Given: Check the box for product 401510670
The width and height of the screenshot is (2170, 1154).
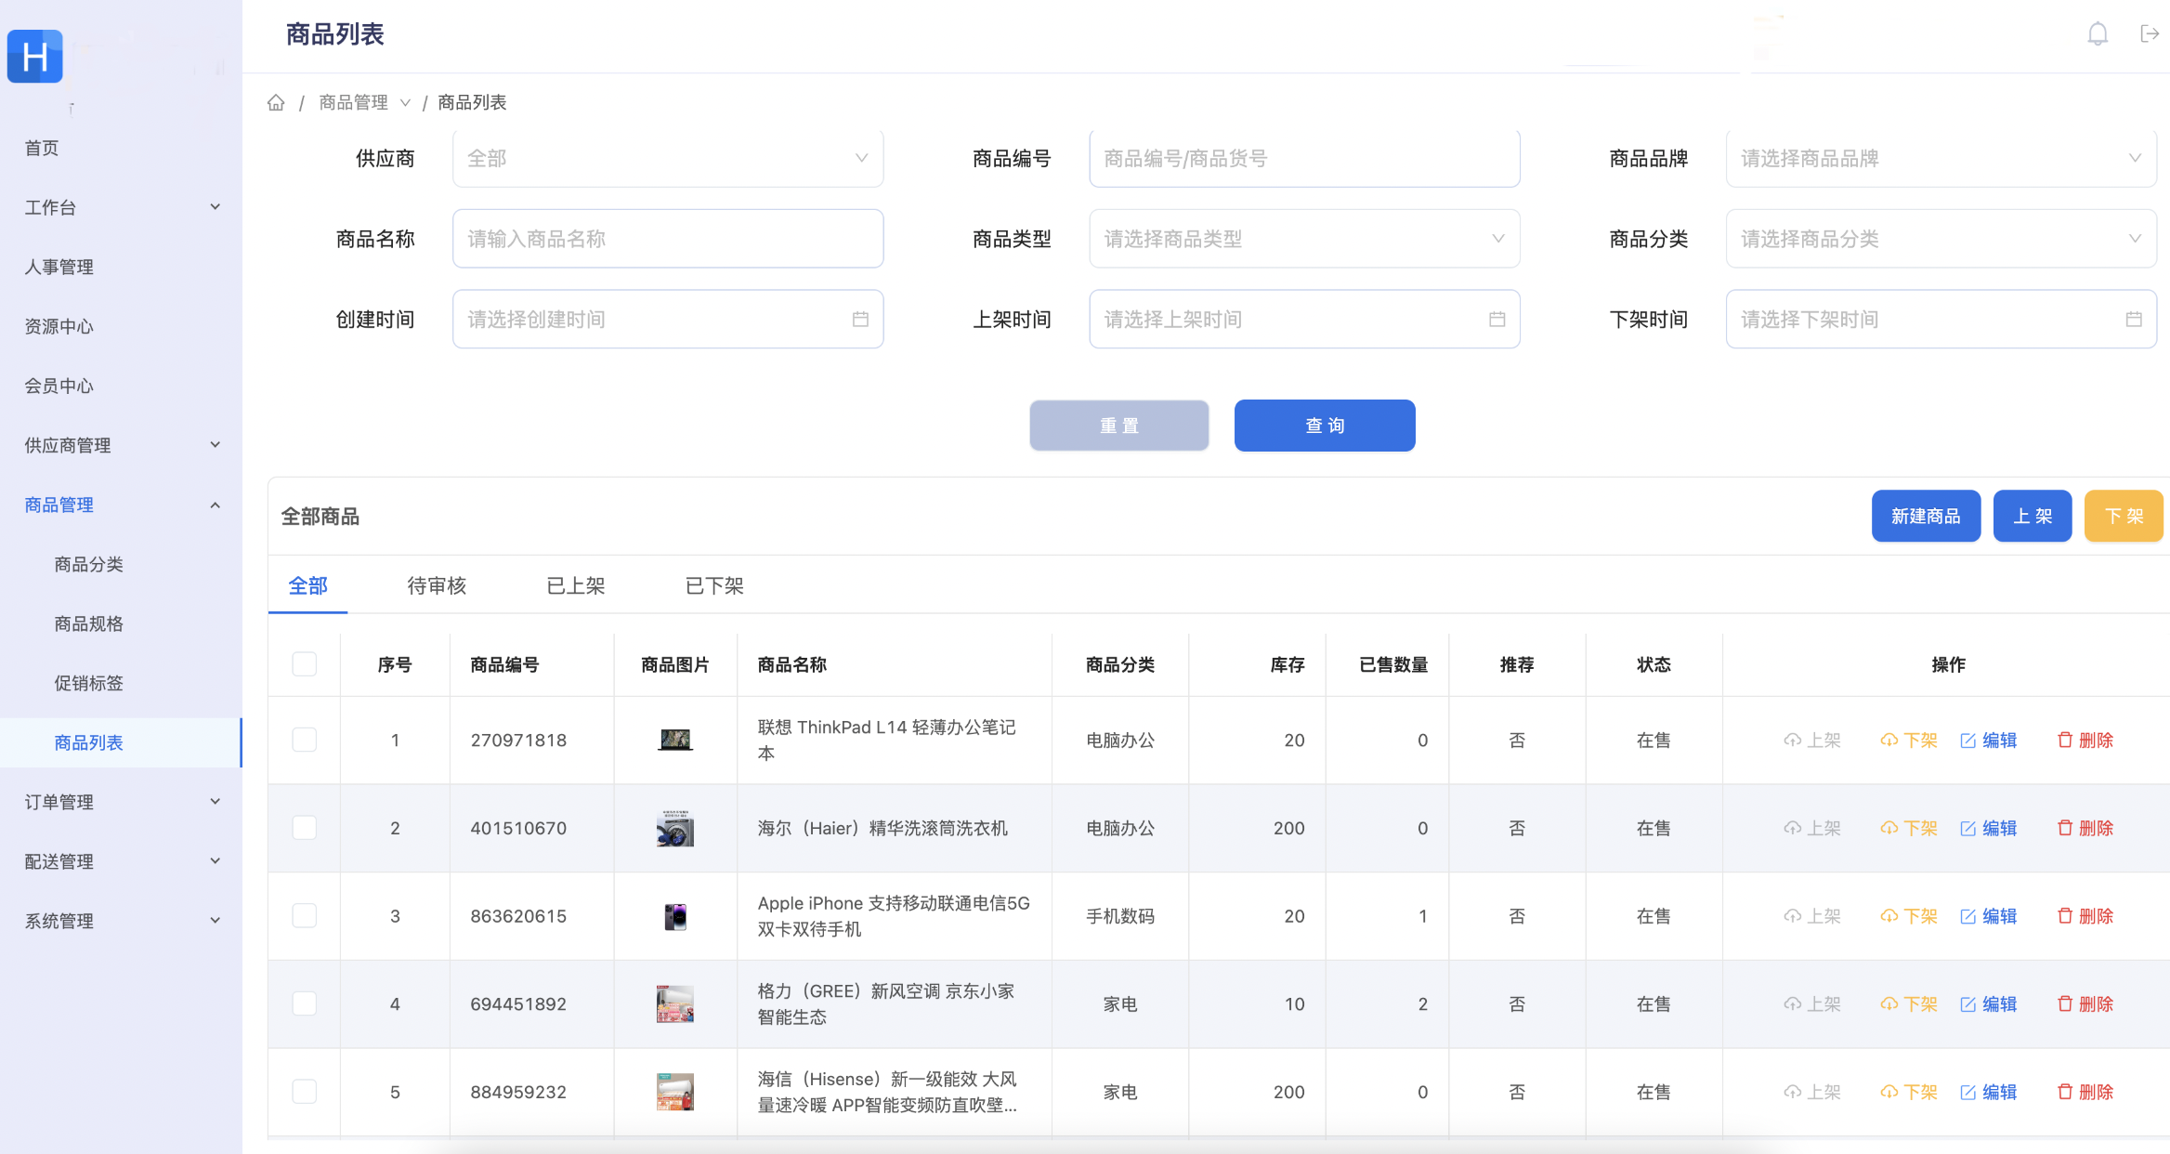Looking at the screenshot, I should (x=305, y=828).
